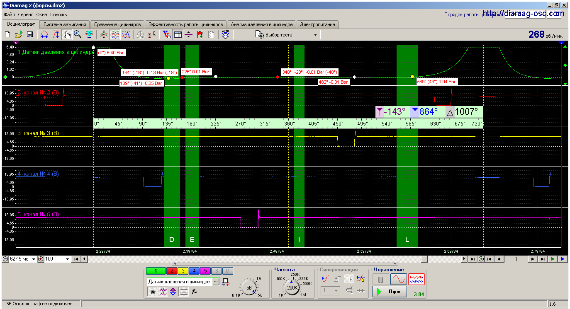The image size is (570, 309).
Task: Open a file using the folder icon
Action: pyautogui.click(x=19, y=35)
